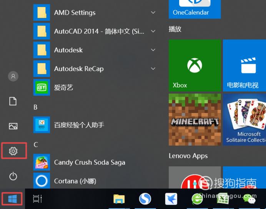Click the user account avatar icon
The height and width of the screenshot is (209, 266).
click(13, 76)
